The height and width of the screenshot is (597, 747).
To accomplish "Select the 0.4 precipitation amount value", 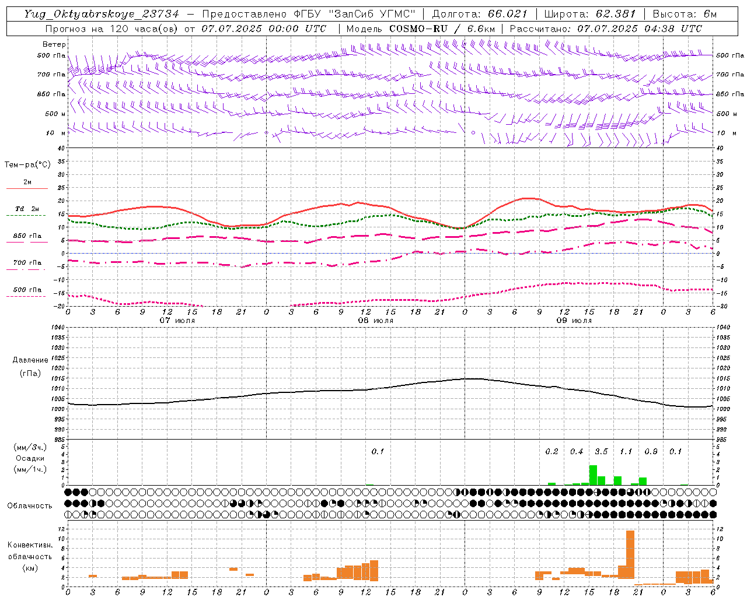I will (x=577, y=452).
